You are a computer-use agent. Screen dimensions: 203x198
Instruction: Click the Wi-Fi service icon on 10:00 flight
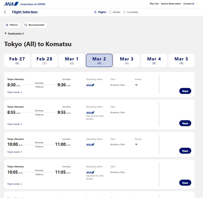point(136,145)
